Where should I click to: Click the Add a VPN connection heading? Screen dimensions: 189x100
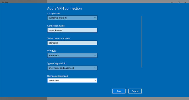(64, 8)
